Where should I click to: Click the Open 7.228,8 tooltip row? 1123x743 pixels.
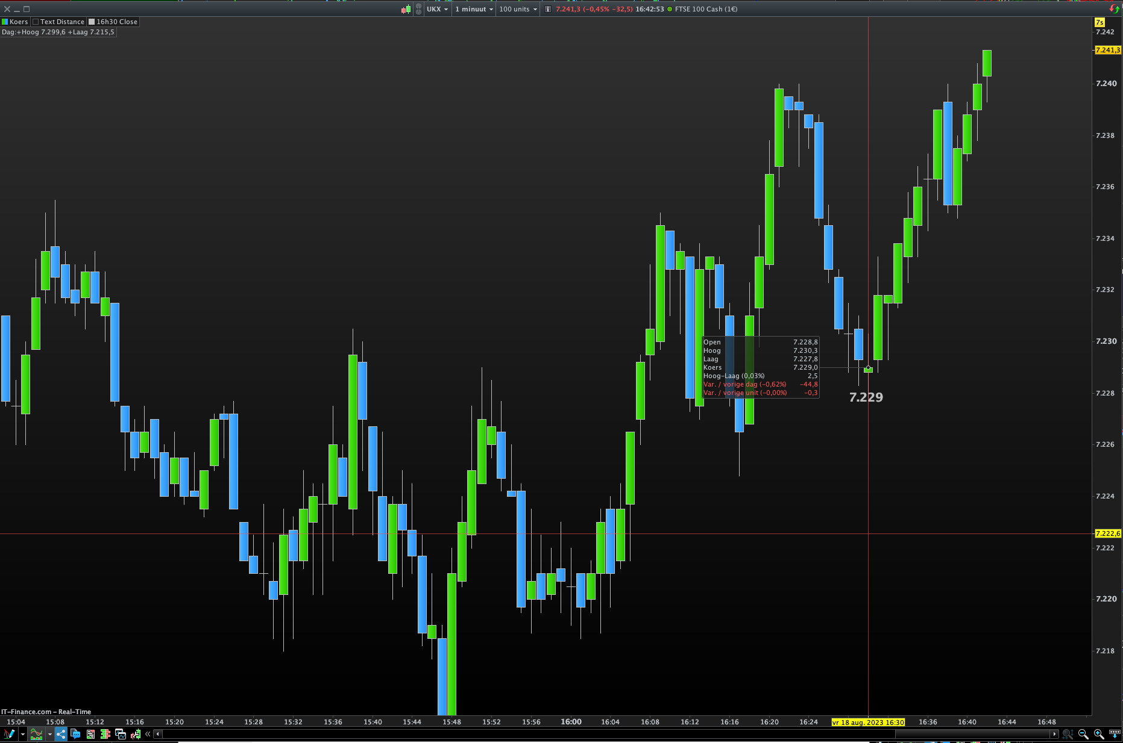761,342
